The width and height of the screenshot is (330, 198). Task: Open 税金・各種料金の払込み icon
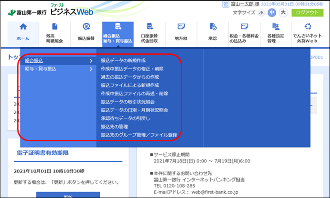pos(244,27)
